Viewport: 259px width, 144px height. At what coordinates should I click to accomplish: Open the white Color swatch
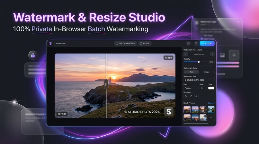[x=211, y=88]
